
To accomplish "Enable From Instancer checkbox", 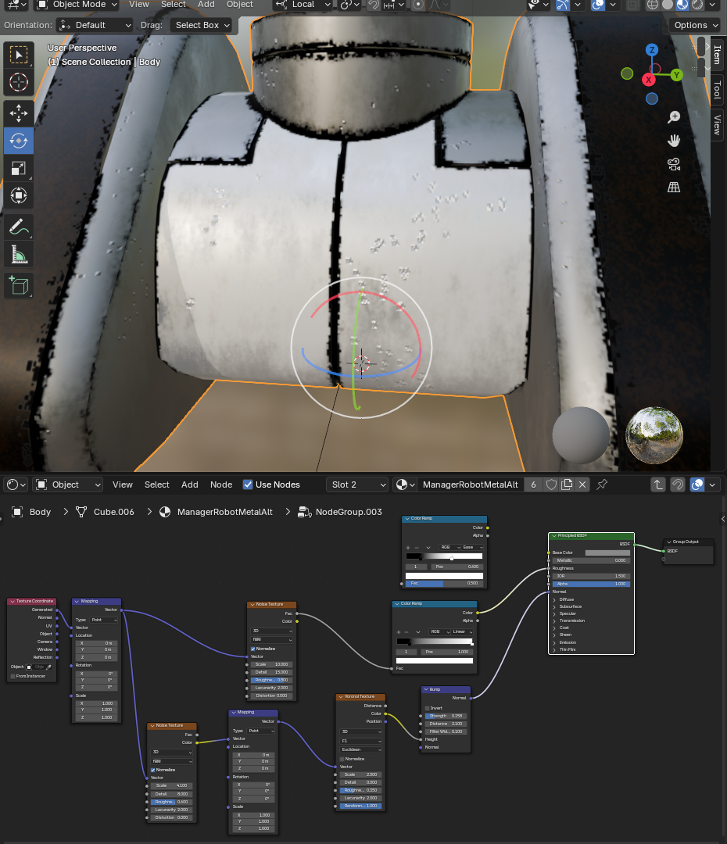I will point(13,676).
